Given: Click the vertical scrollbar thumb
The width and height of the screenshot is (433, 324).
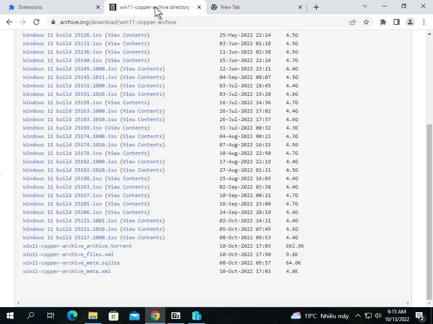Looking at the screenshot, I should (x=429, y=212).
